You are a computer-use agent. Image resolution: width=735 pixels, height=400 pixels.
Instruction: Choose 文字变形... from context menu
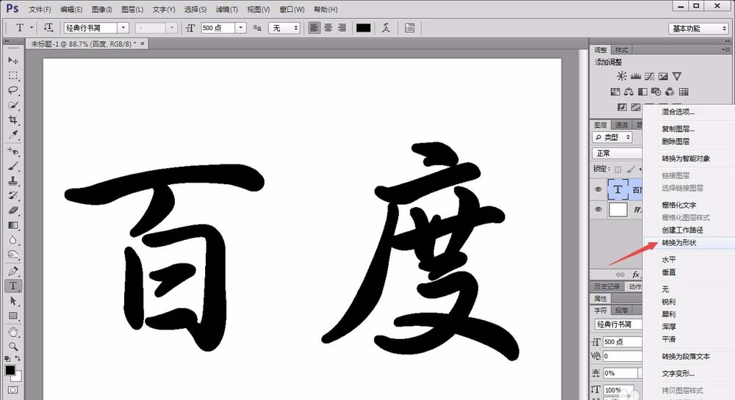point(678,374)
